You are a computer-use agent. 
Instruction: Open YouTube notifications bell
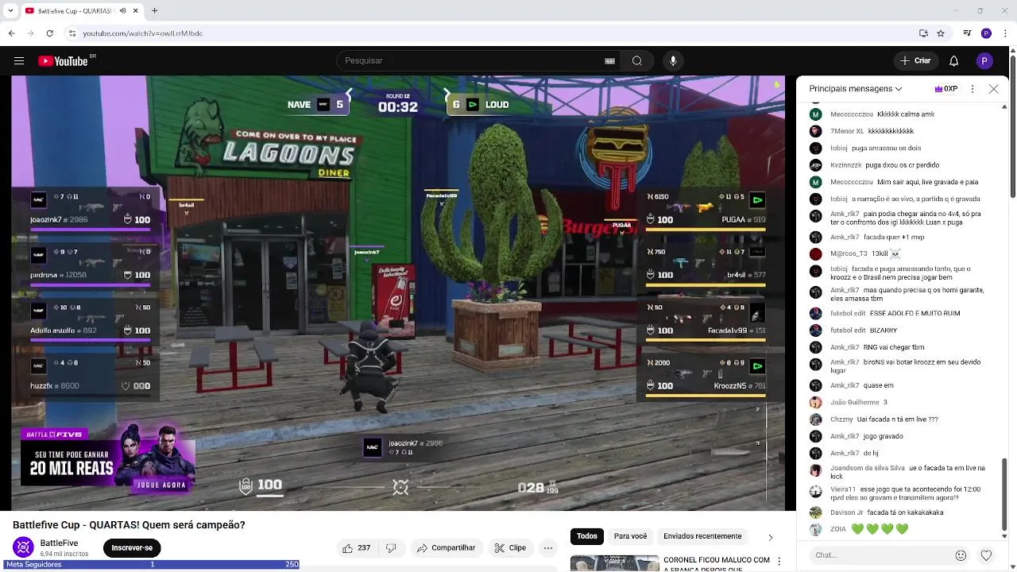coord(953,61)
